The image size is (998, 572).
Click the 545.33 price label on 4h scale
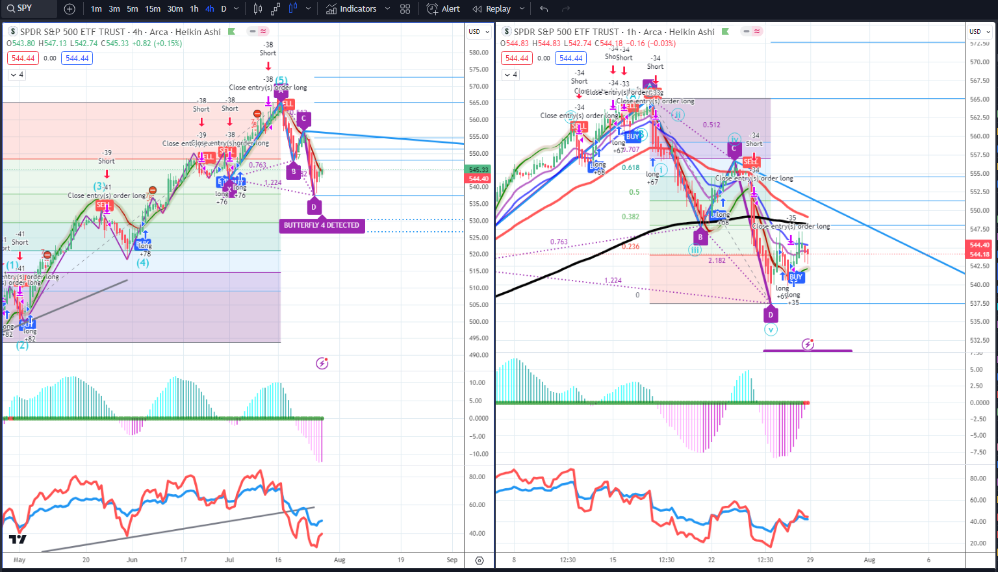click(479, 170)
